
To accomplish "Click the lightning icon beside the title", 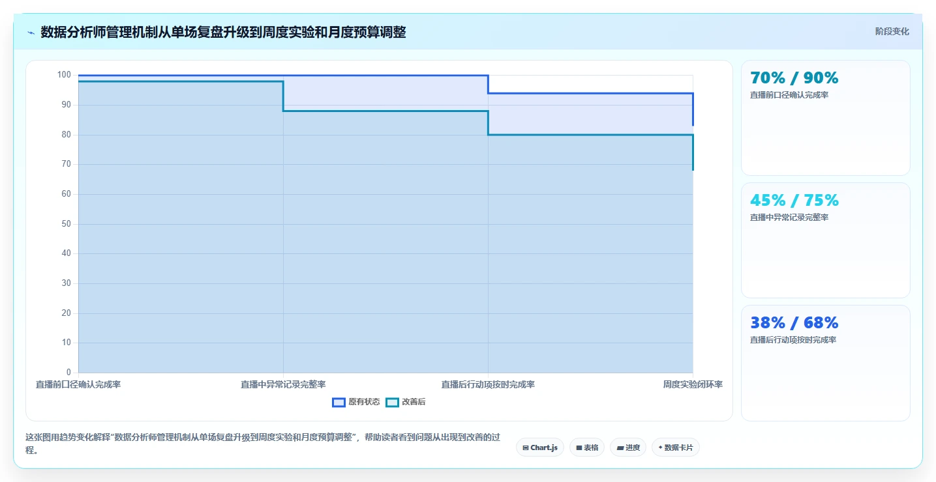I will tap(31, 33).
